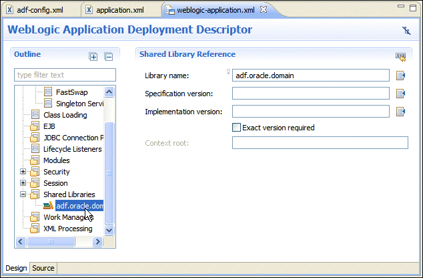This screenshot has width=423, height=278.
Task: Close the weblogic-application.xml tab
Action: click(264, 9)
